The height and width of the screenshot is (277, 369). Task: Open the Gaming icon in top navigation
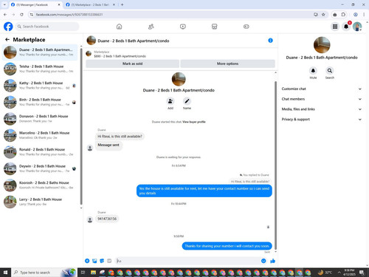click(246, 27)
